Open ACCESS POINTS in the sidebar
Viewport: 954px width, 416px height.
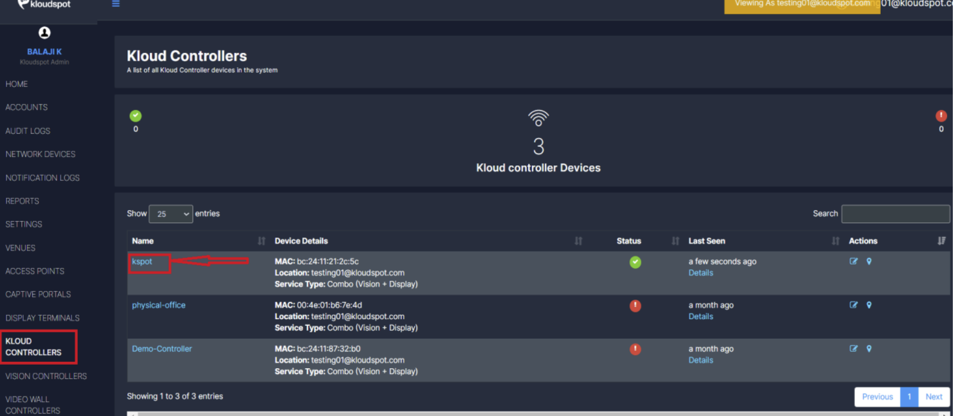tap(35, 271)
